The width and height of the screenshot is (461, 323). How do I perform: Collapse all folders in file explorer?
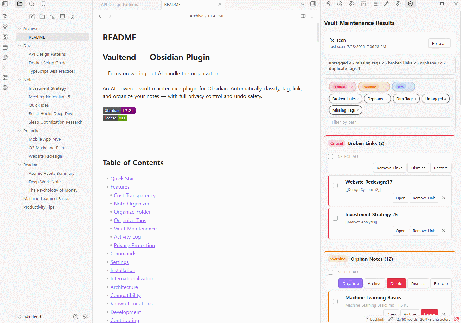(73, 17)
